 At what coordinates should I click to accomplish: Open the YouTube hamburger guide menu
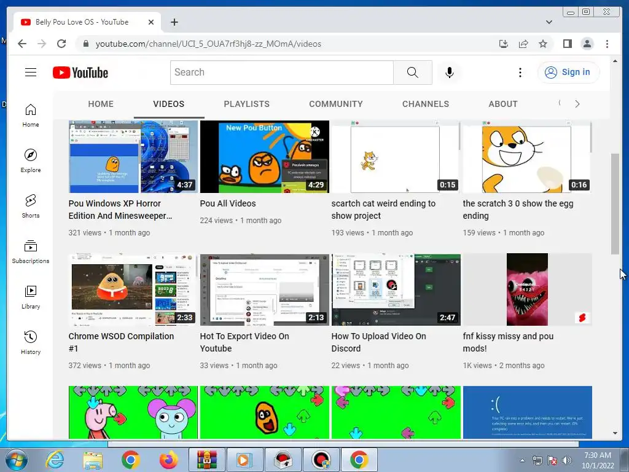click(x=31, y=73)
